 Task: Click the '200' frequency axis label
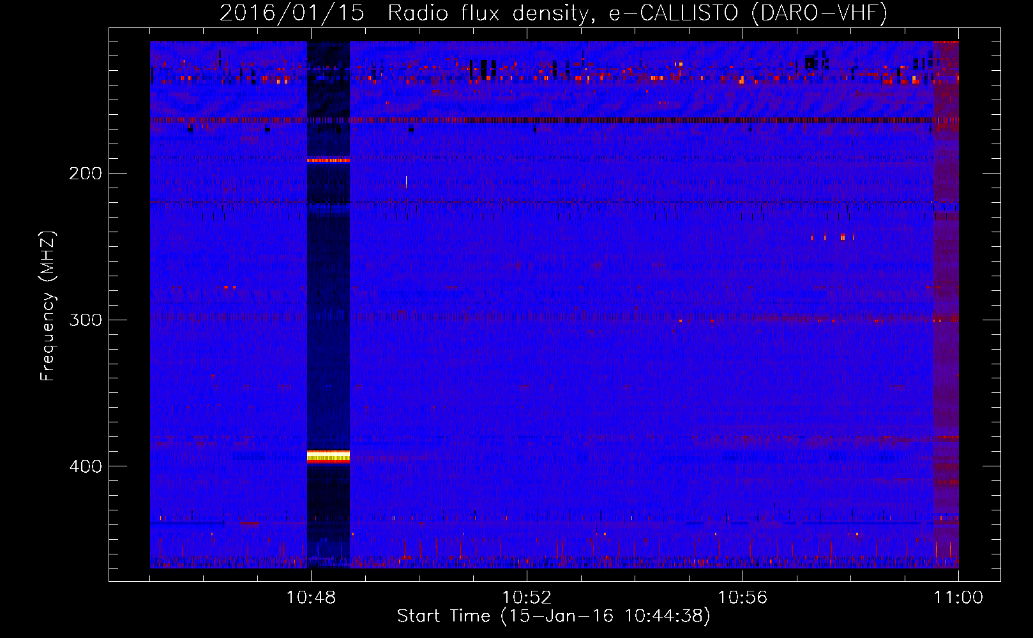click(x=86, y=174)
